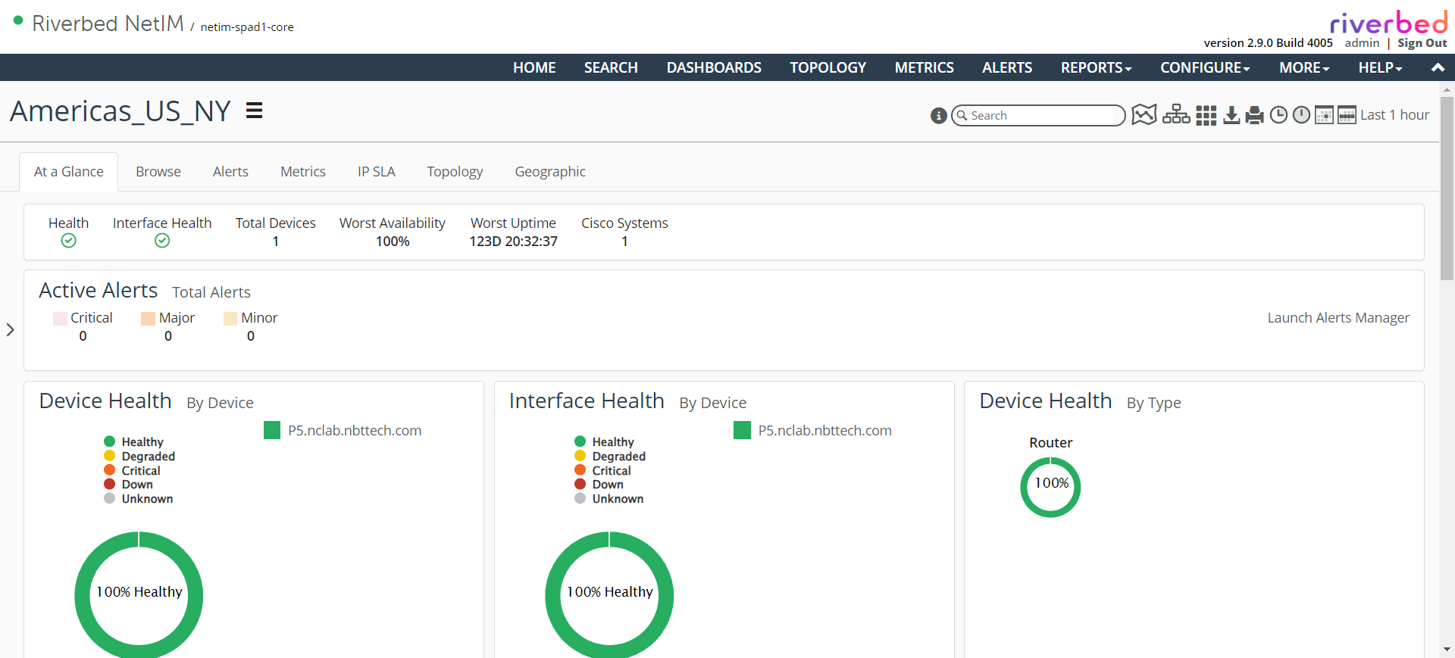This screenshot has height=658, width=1455.
Task: Click the info icon beside the search box
Action: click(938, 116)
